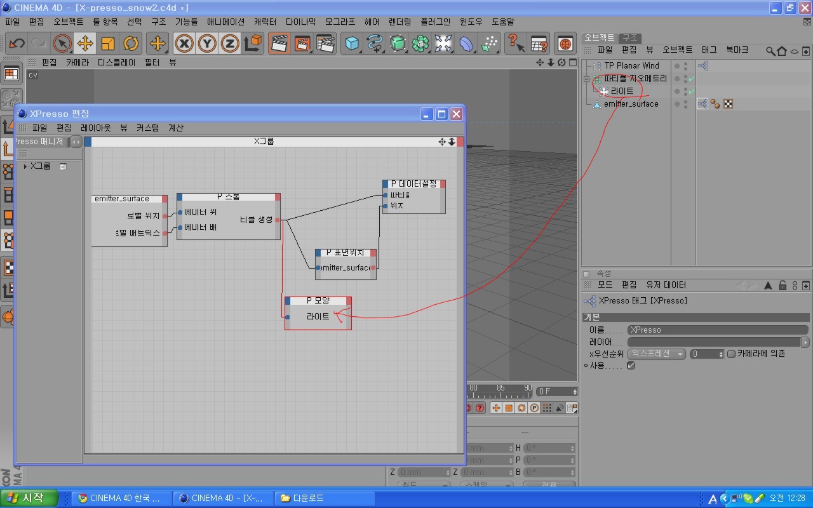Toggle enable checkmark for 라이트 object
Viewport: 813px width, 508px height.
tap(691, 91)
